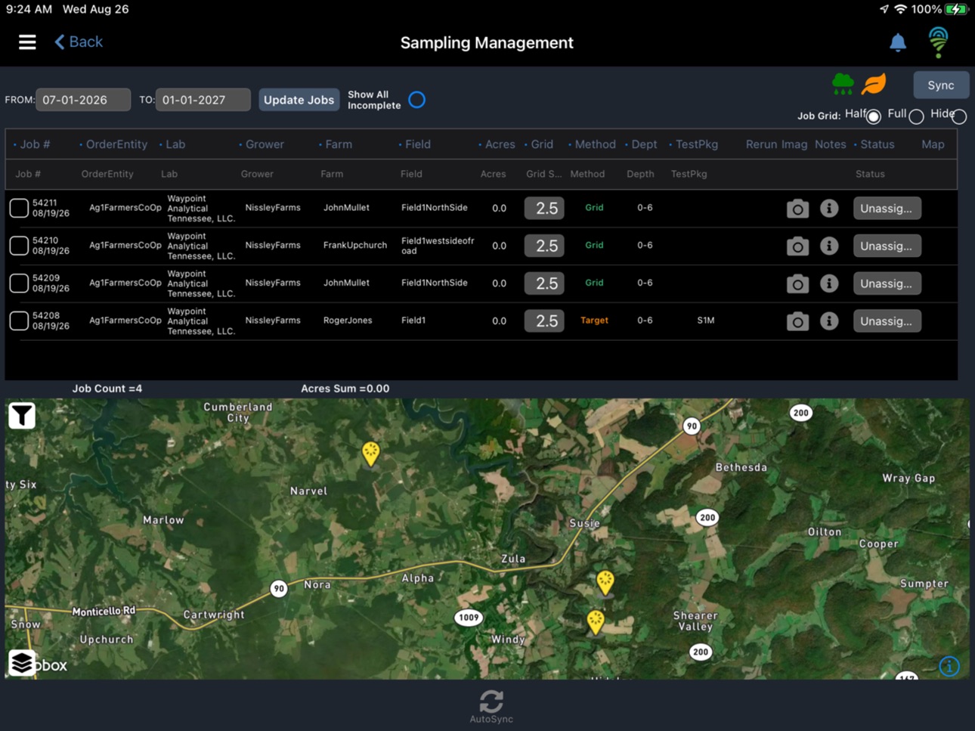Open notifications bell

[897, 43]
